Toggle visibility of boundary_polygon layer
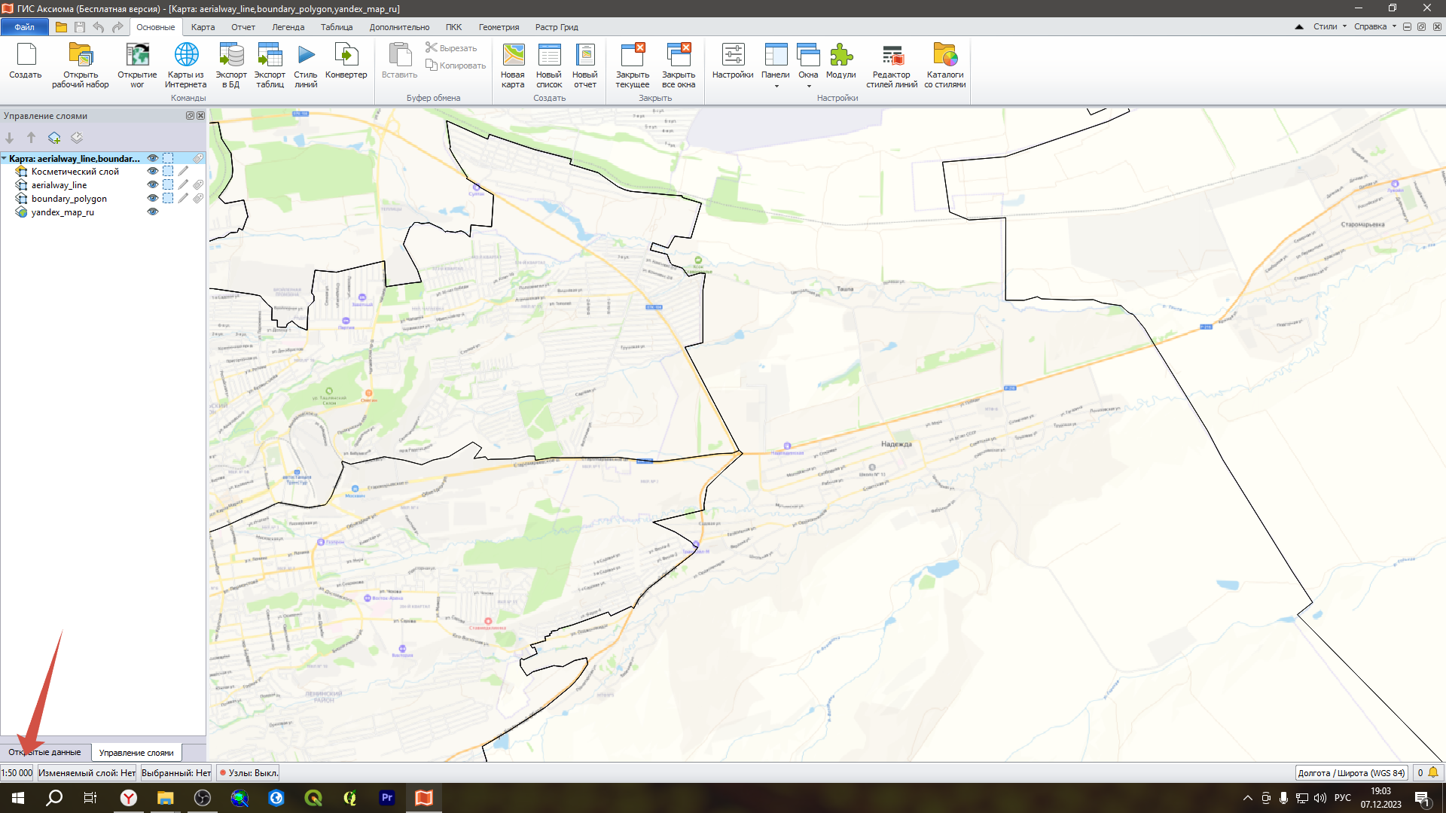The width and height of the screenshot is (1446, 813). 153,199
